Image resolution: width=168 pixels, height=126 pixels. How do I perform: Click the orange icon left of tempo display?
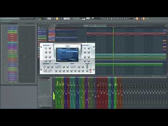point(57,19)
